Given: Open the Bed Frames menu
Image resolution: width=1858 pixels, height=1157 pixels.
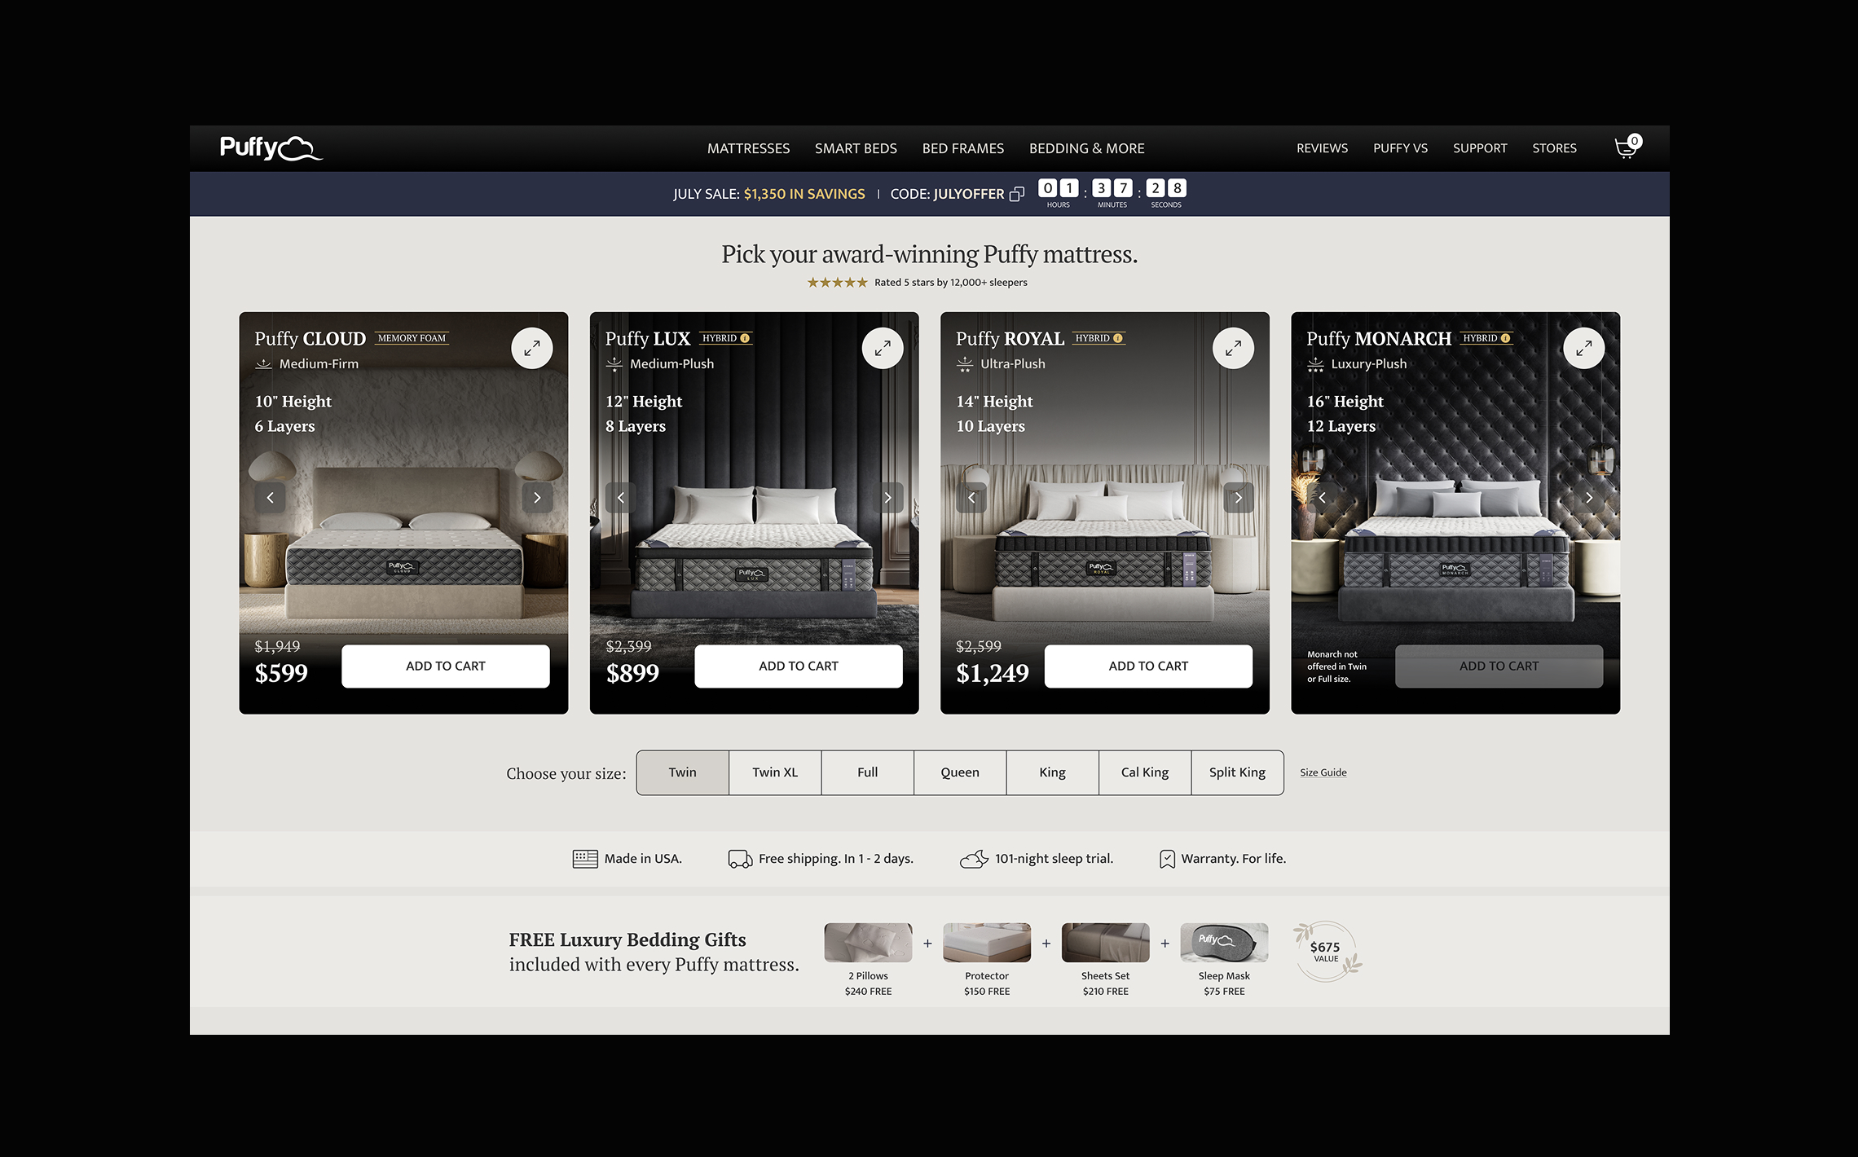Looking at the screenshot, I should click(963, 148).
